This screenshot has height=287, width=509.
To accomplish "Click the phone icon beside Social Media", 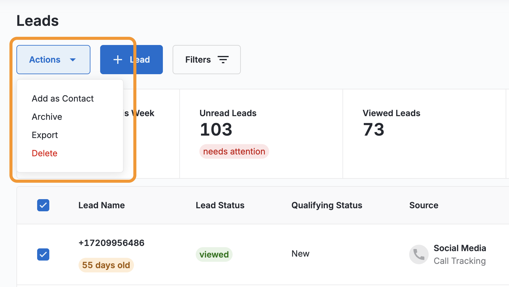I will point(419,254).
